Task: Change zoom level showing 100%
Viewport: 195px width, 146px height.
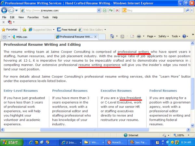Action: tap(181, 135)
